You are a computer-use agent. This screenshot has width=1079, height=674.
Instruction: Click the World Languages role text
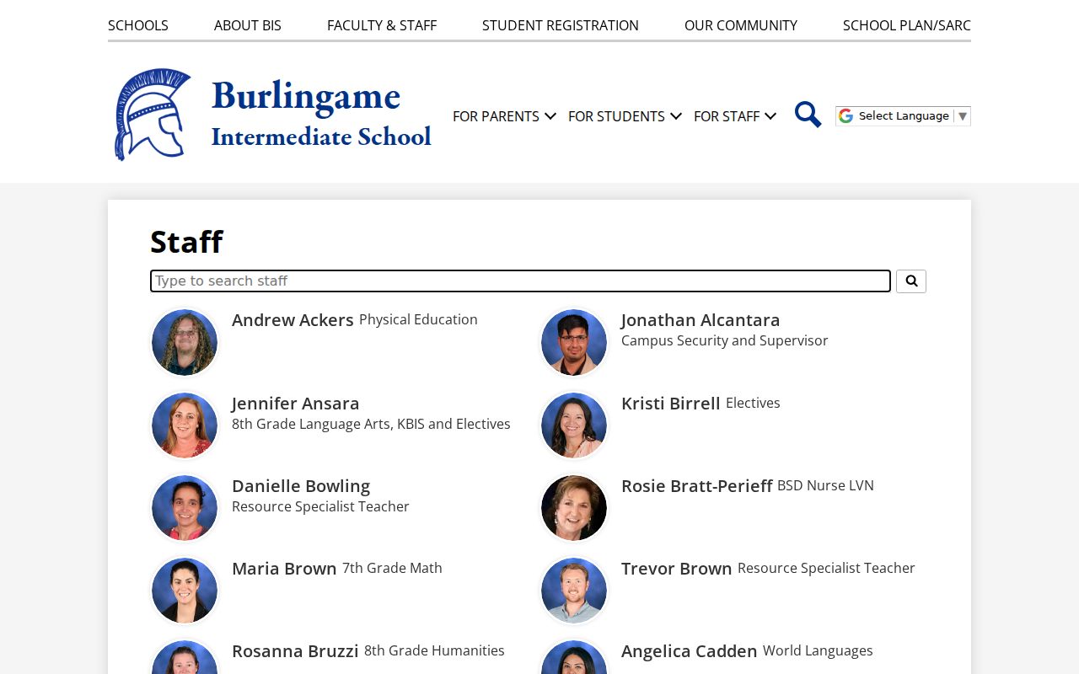pos(818,650)
